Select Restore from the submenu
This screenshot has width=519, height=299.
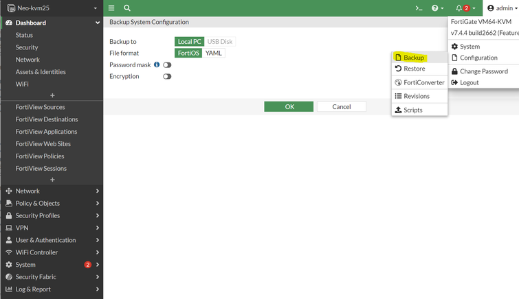coord(419,69)
